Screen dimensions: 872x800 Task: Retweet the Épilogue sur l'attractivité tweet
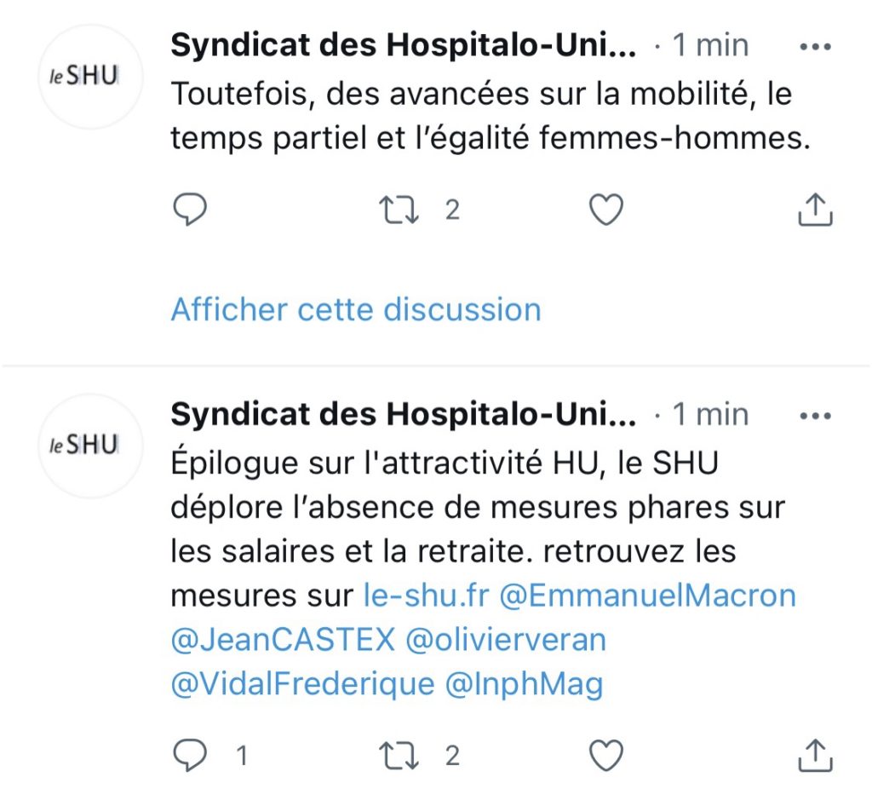point(399,756)
